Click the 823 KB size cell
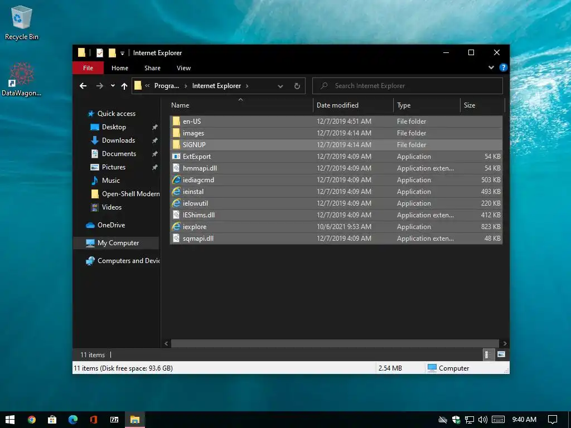The width and height of the screenshot is (571, 428). tap(491, 227)
